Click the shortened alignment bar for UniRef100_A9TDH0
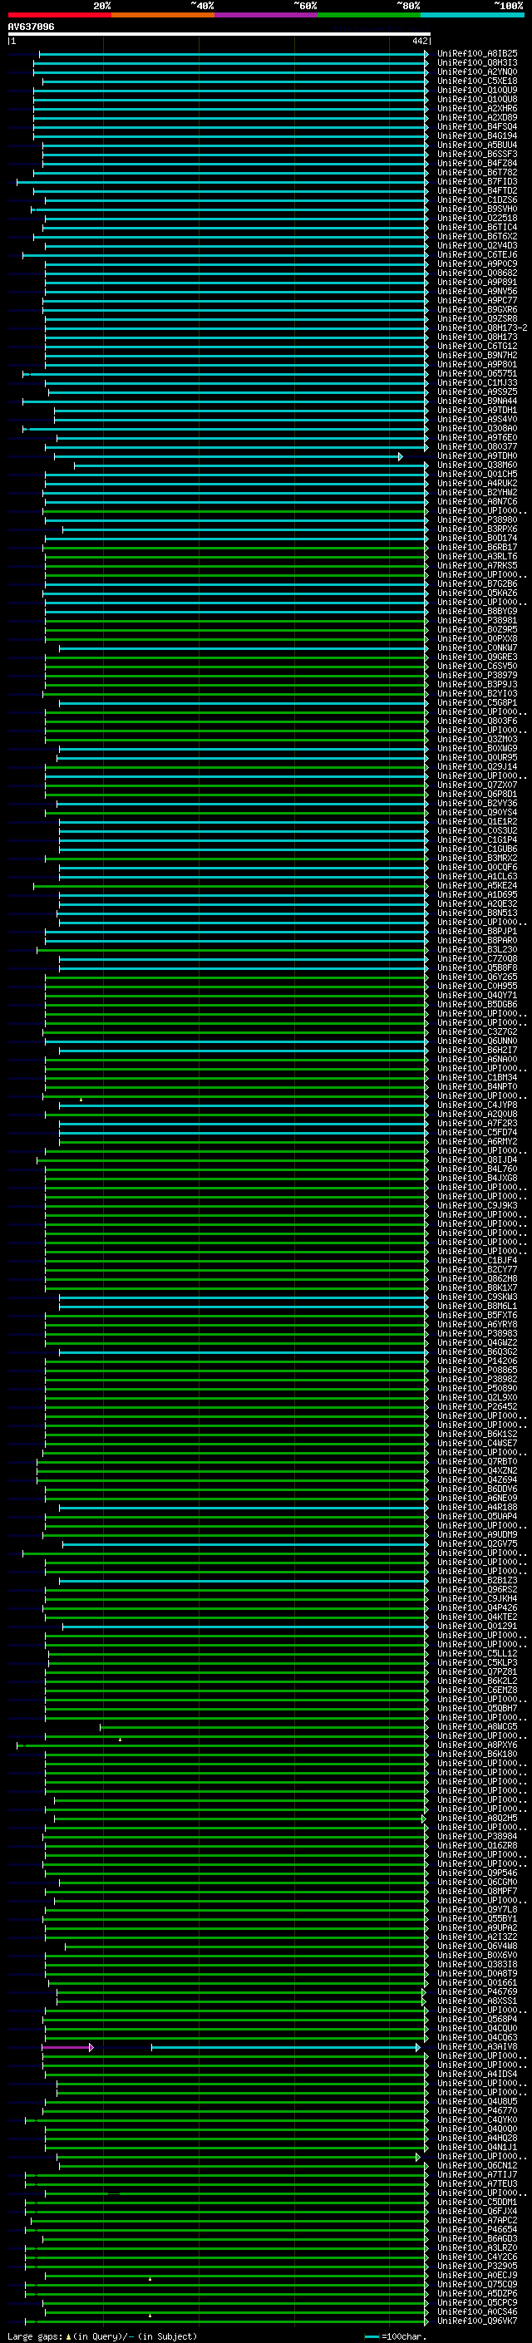 (x=228, y=455)
